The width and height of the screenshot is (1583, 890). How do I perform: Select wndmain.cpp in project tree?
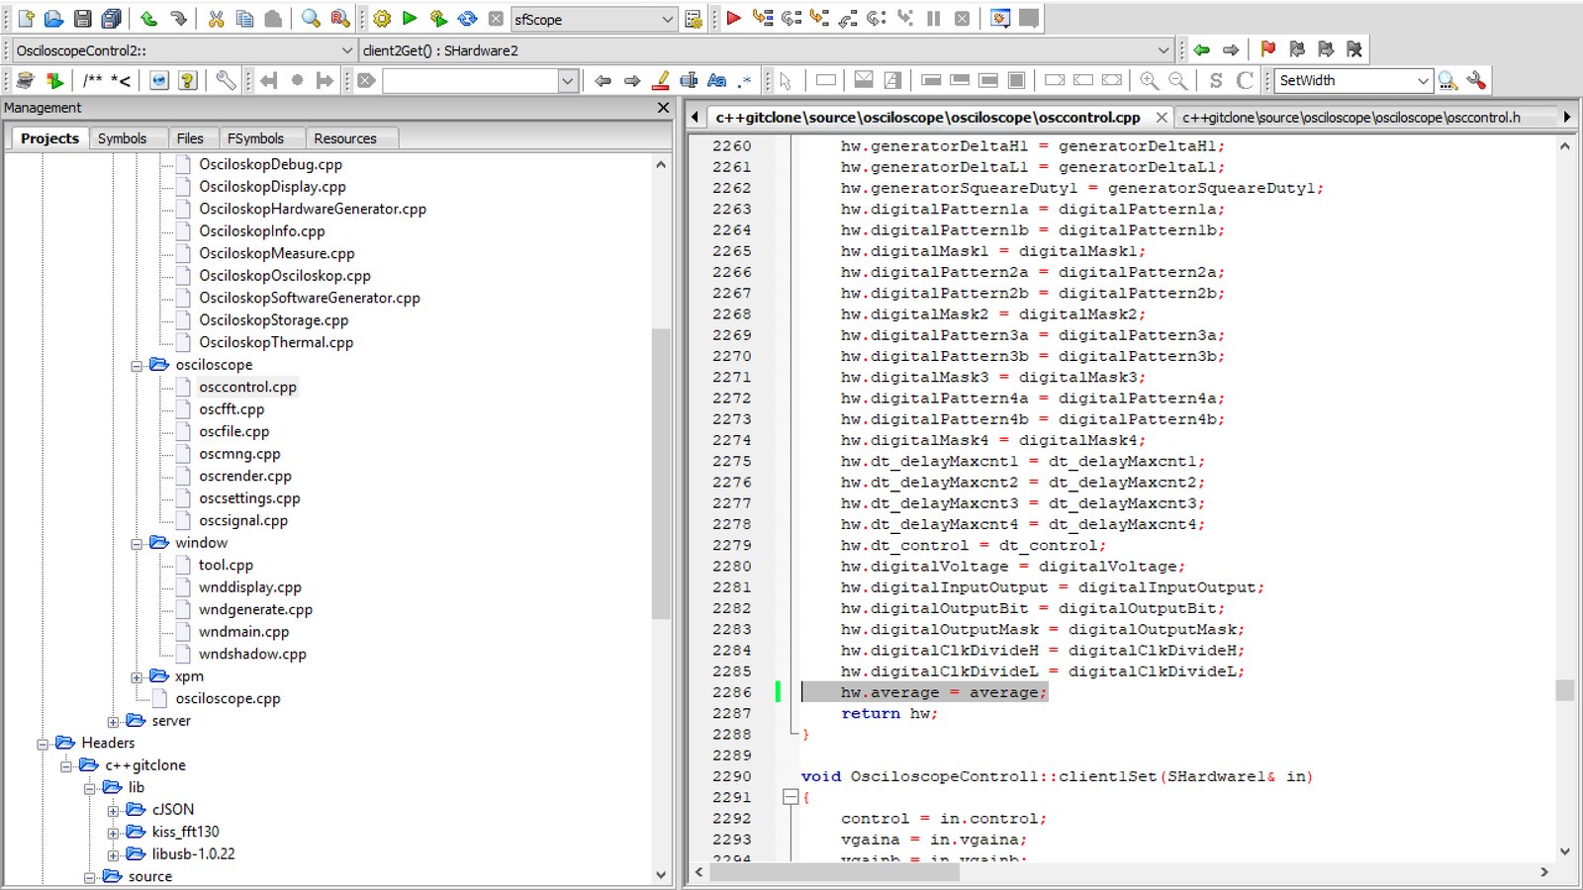(243, 632)
